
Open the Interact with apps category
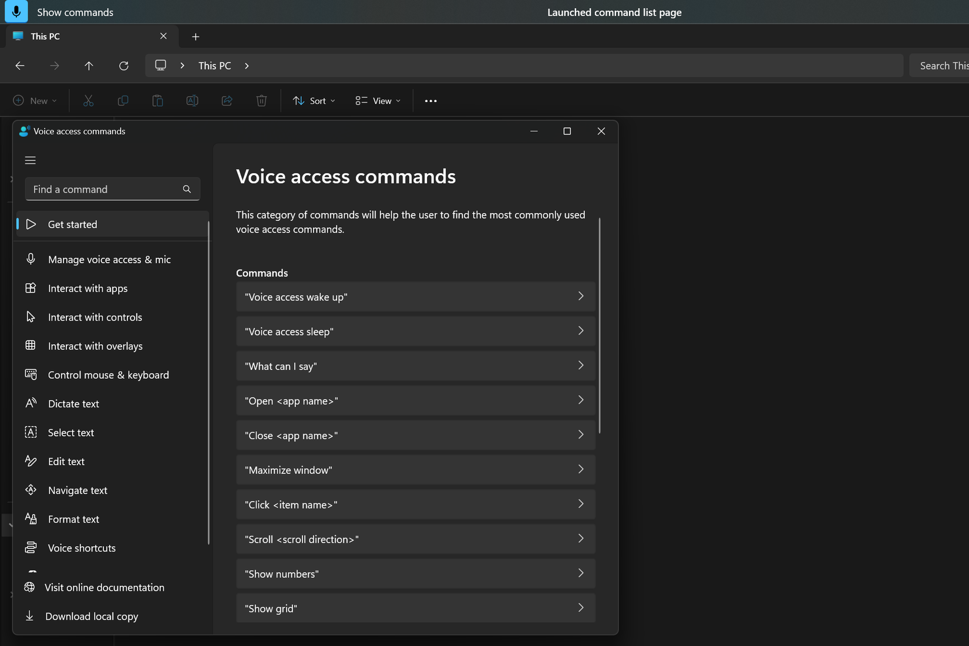(87, 288)
